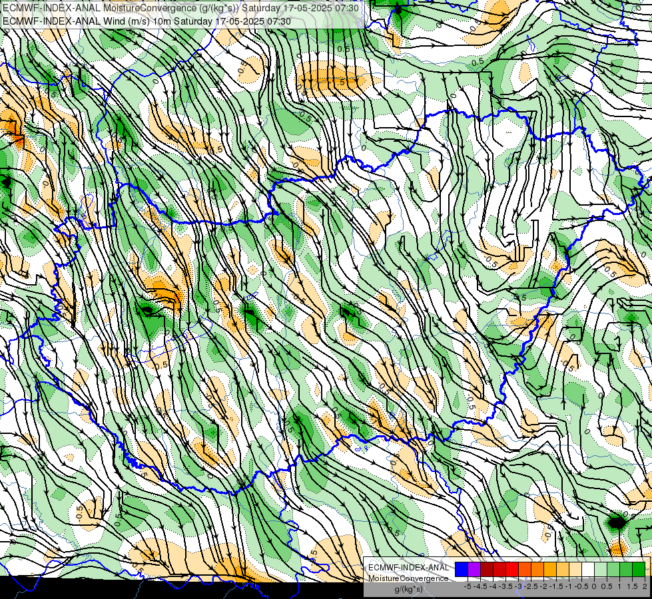Click the orange swatch between -2.5 and -2
Screen dimensions: 652x599
pyautogui.click(x=537, y=569)
